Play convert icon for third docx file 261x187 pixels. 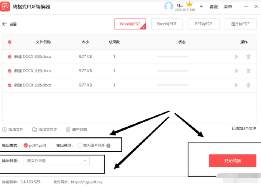236,85
